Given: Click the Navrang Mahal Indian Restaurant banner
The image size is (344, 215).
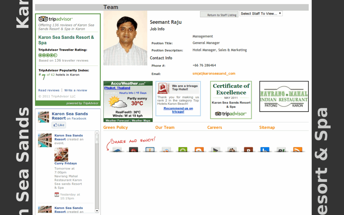Looking at the screenshot, I should 284,96.
